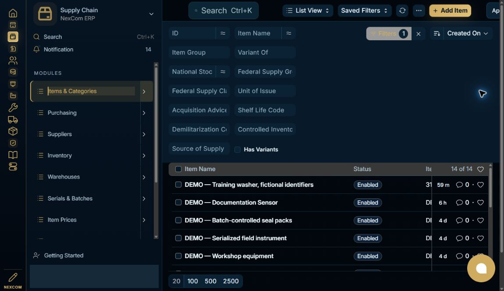This screenshot has width=504, height=291.
Task: Check the select-all checkbox in header
Action: click(178, 169)
